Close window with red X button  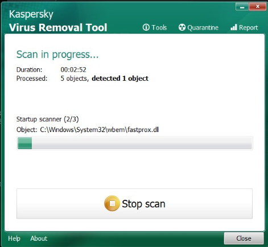(257, 7)
